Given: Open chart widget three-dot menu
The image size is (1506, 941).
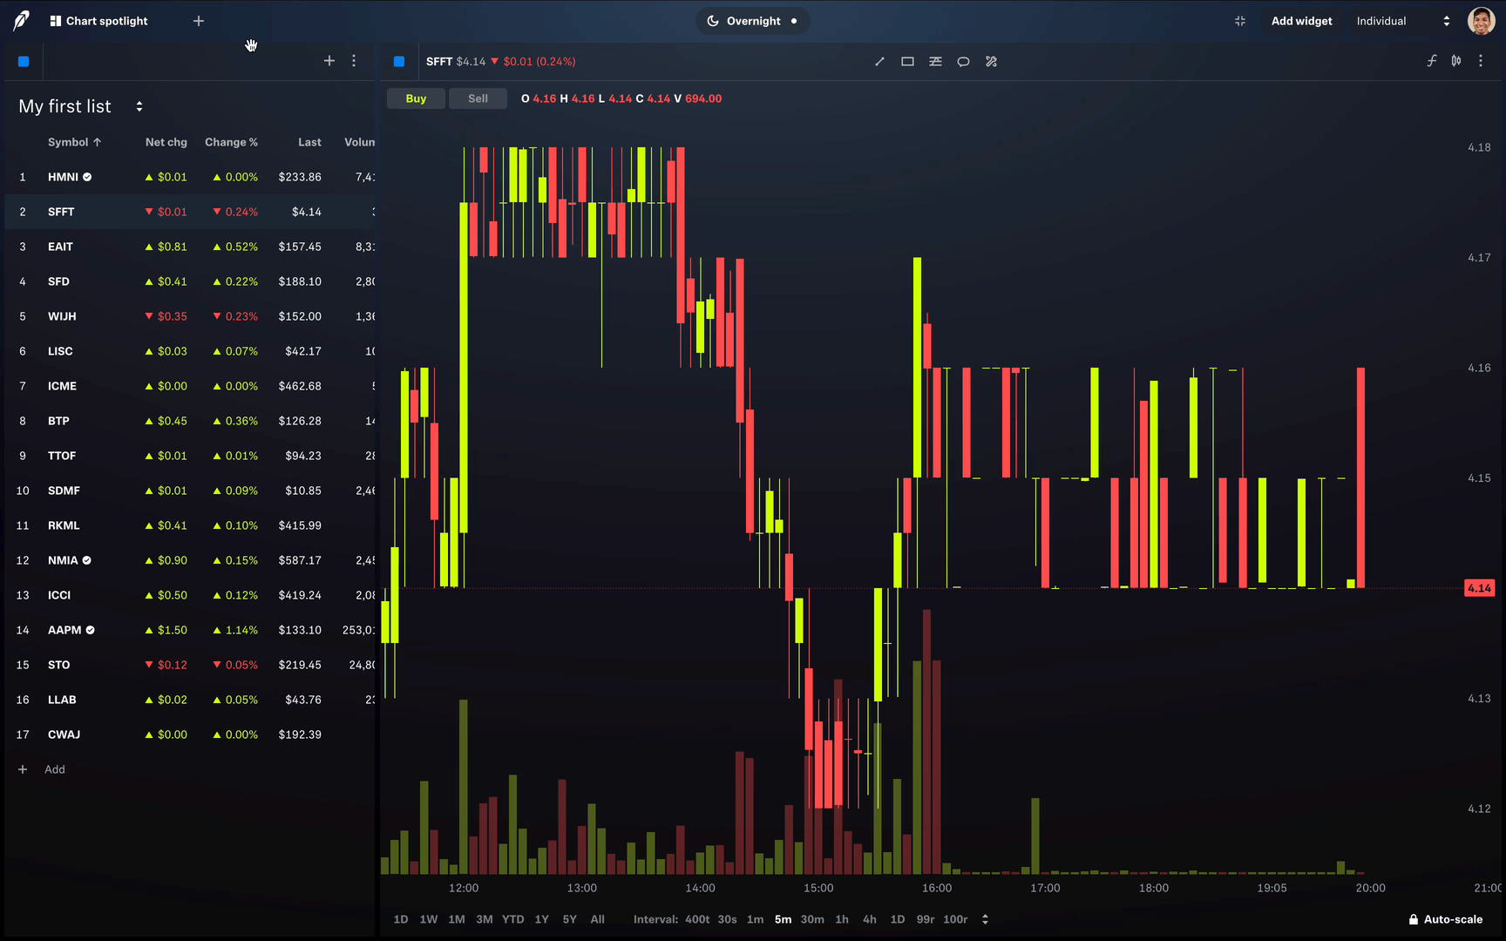Looking at the screenshot, I should tap(1481, 61).
